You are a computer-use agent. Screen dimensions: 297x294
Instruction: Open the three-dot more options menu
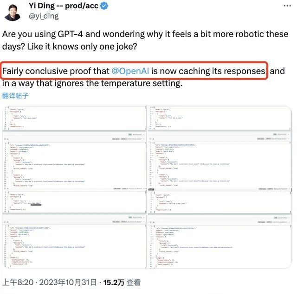click(287, 6)
